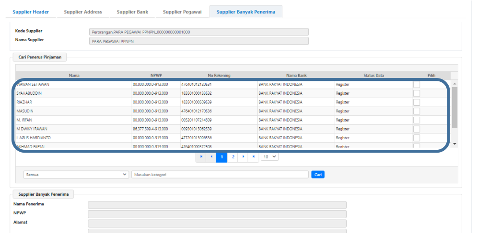Sort by the No Rekening column header
The height and width of the screenshot is (233, 477).
pos(219,76)
